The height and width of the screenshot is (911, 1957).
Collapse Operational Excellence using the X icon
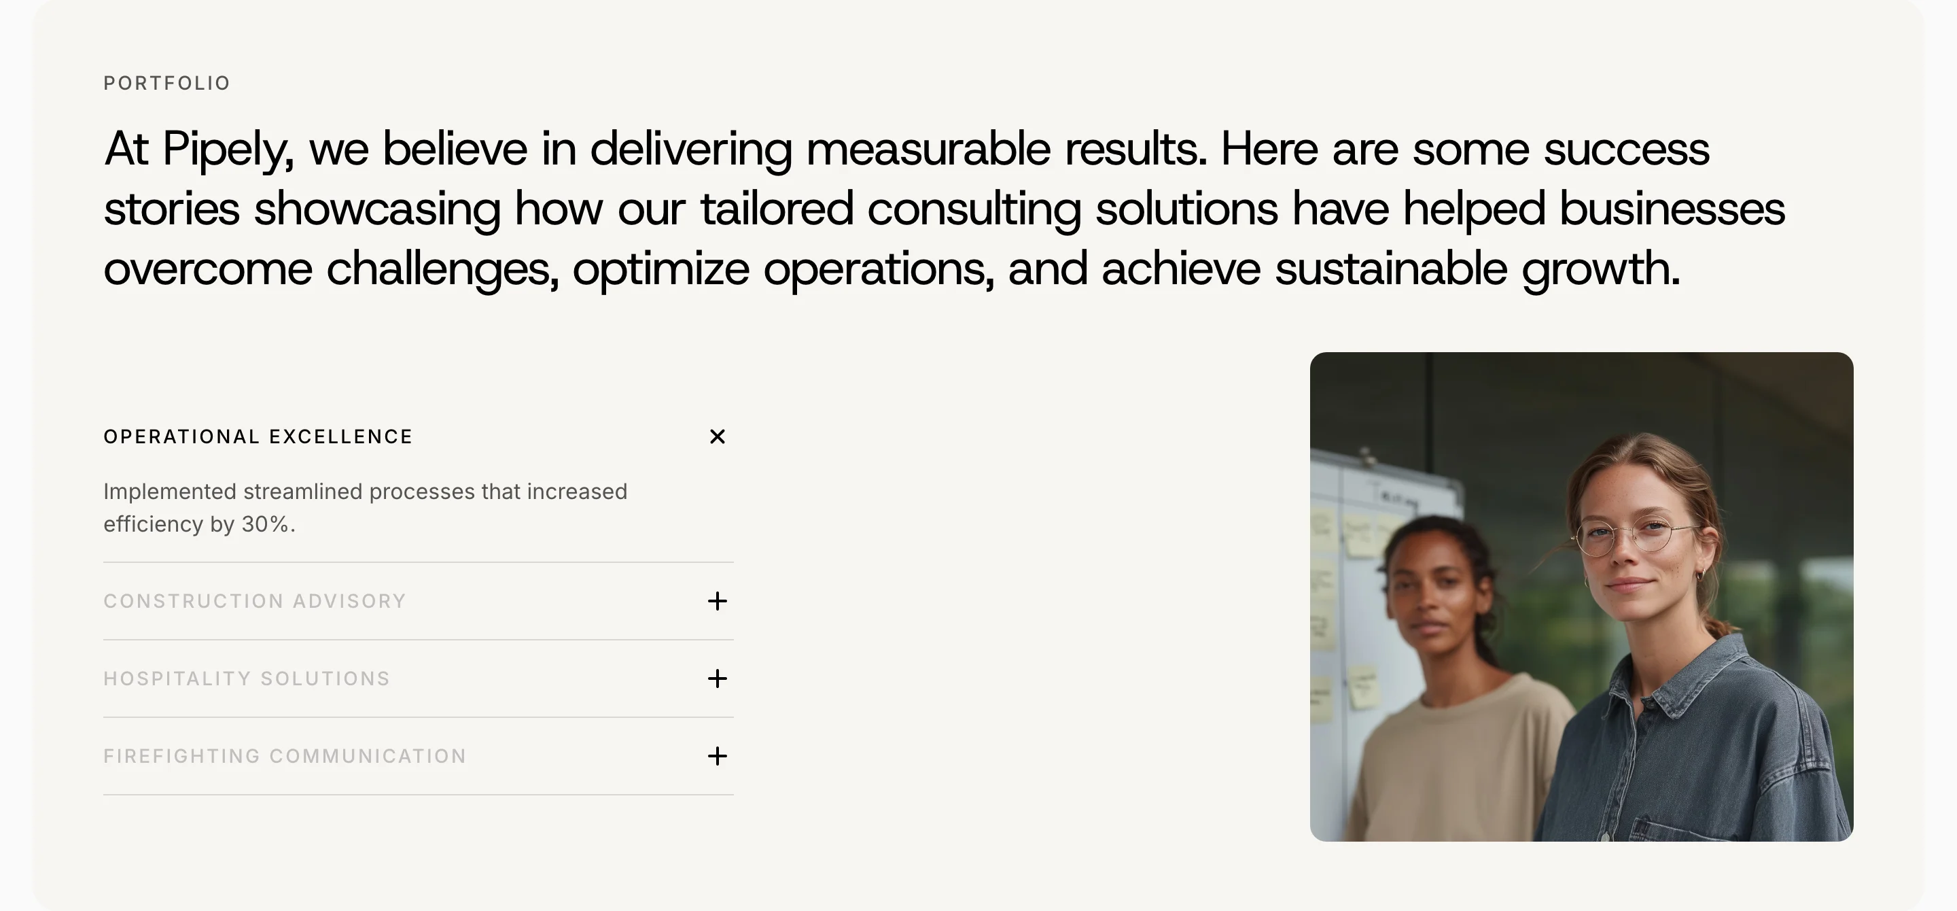[x=717, y=436]
